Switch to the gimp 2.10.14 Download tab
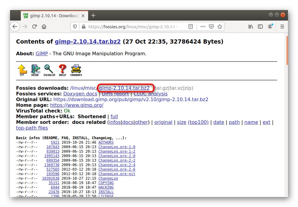298x207 pixels. pos(53,15)
